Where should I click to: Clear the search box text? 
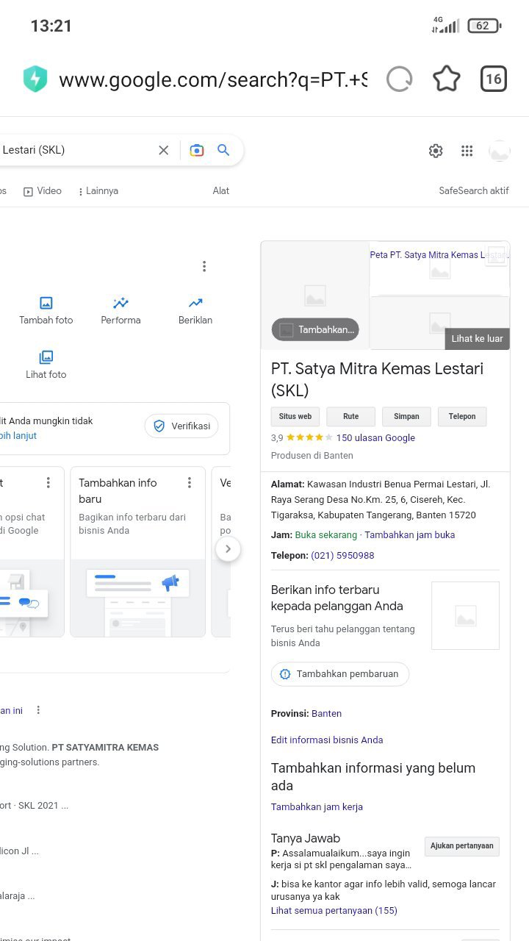coord(163,150)
